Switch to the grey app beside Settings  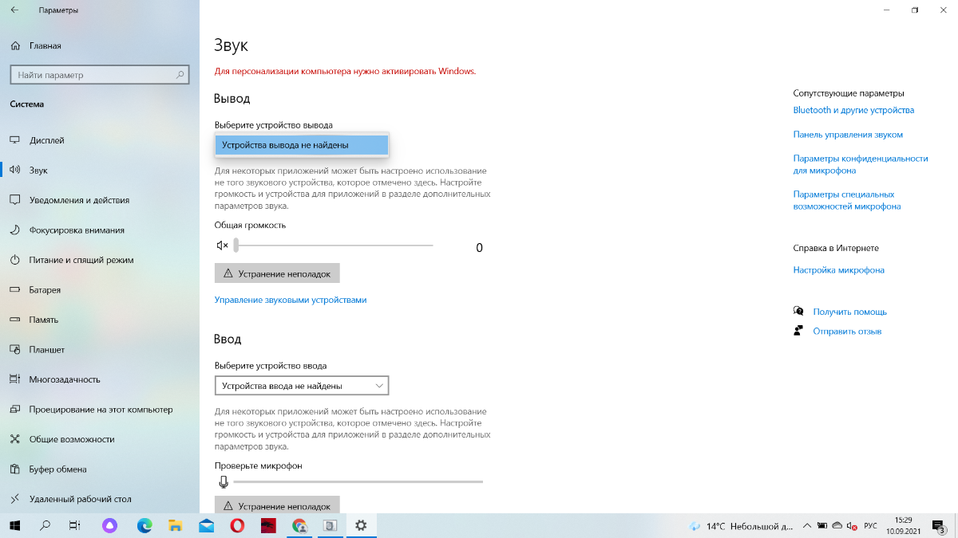click(x=330, y=525)
